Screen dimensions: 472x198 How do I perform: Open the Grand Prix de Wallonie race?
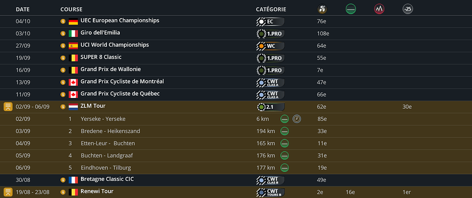pos(110,69)
